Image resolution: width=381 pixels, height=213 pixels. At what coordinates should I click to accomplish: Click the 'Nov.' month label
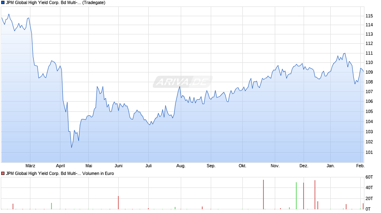275,166
